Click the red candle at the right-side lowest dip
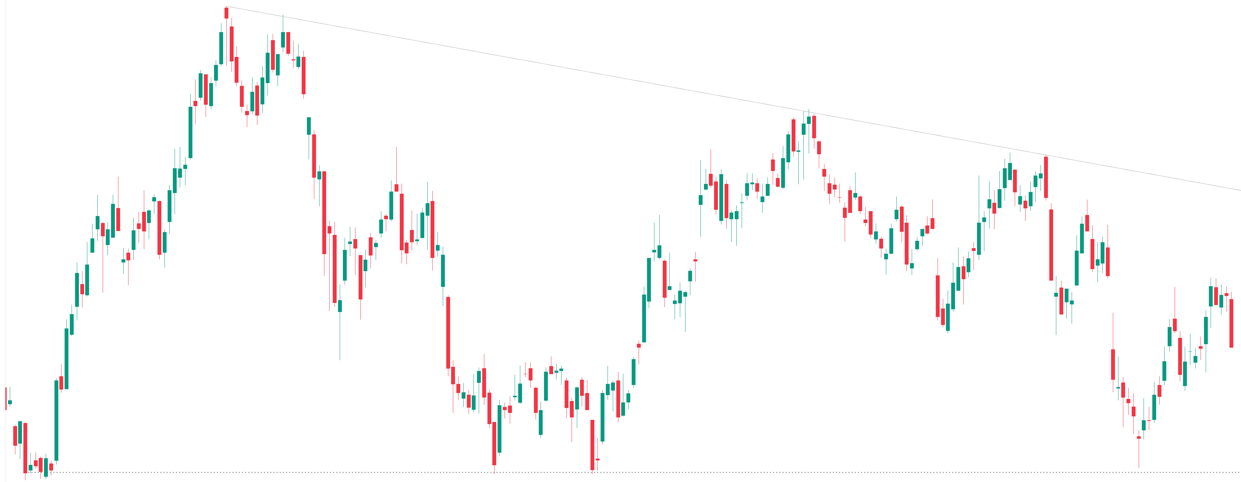The height and width of the screenshot is (482, 1241). [1139, 437]
